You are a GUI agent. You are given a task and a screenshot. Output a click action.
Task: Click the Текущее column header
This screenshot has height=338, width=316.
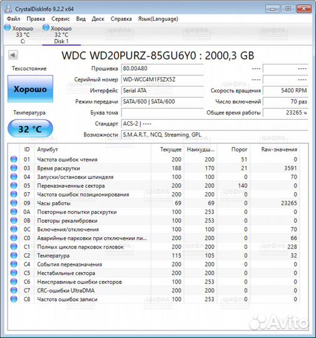167,150
